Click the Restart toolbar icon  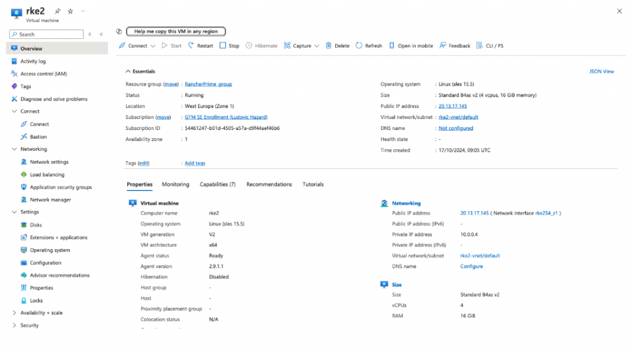pos(191,46)
